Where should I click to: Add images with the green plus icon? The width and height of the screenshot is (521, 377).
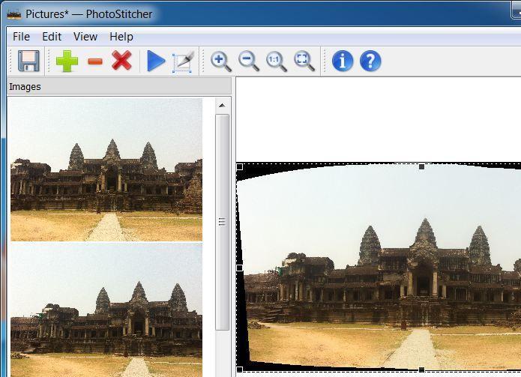67,61
